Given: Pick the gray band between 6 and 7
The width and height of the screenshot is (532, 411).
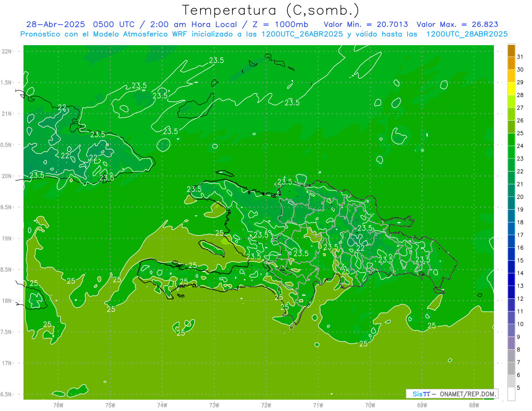Looking at the screenshot, I should (511, 368).
